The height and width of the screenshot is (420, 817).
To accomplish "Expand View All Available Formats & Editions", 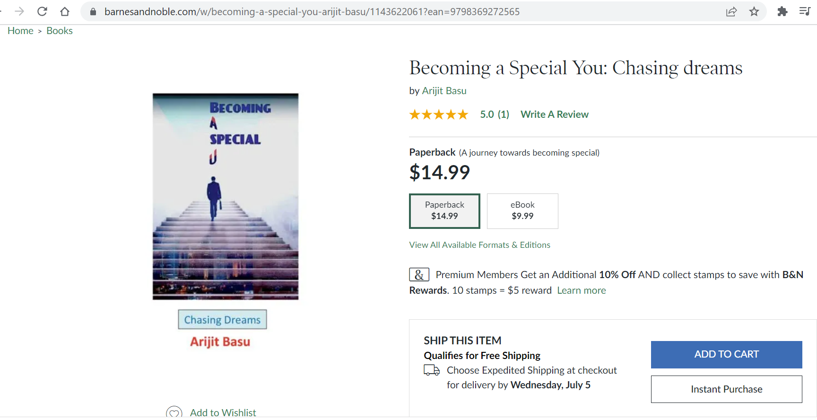I will (479, 245).
